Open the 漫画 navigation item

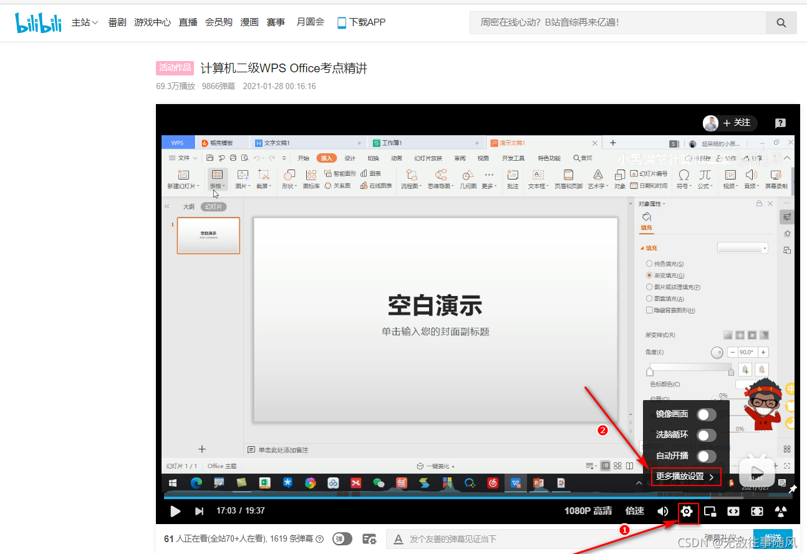(x=249, y=22)
